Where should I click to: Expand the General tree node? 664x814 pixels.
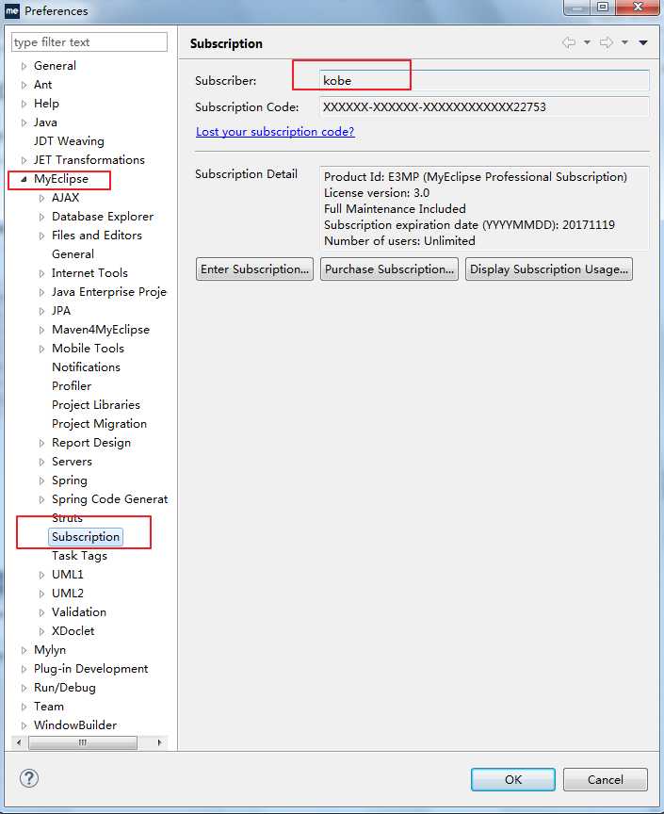pos(24,67)
